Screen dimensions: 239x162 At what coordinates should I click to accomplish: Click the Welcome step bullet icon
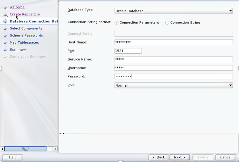[x=5, y=7]
